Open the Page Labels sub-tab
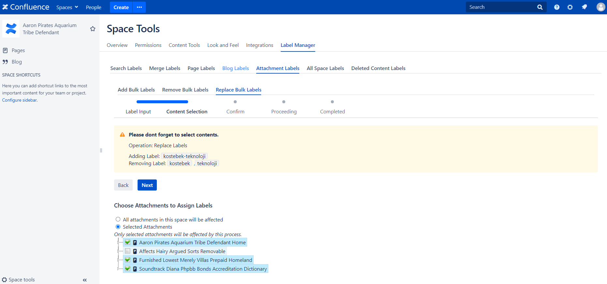 click(201, 68)
